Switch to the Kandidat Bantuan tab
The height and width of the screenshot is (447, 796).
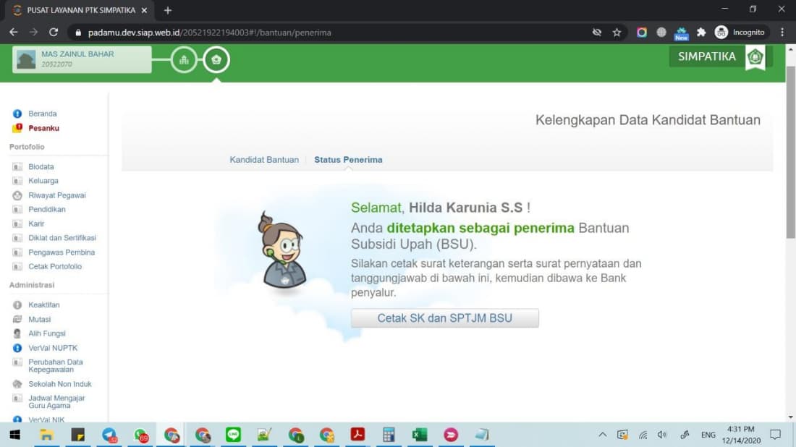263,160
